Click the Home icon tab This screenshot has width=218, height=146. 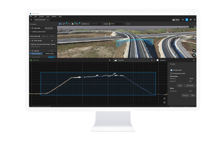(x=31, y=20)
